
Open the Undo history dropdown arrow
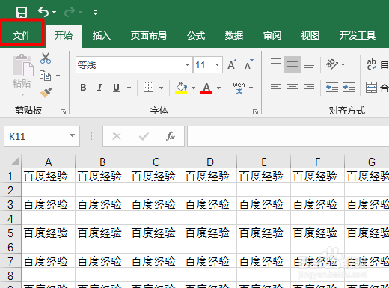pyautogui.click(x=55, y=12)
